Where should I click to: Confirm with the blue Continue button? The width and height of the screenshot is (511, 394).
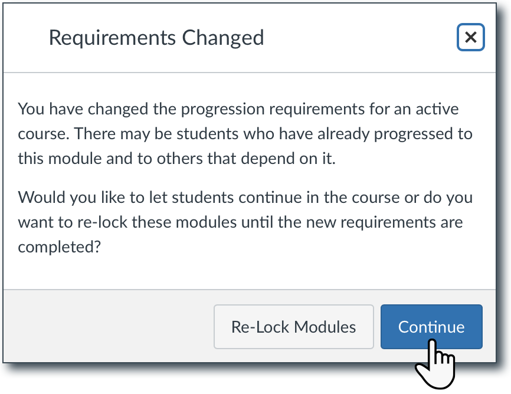(x=431, y=327)
